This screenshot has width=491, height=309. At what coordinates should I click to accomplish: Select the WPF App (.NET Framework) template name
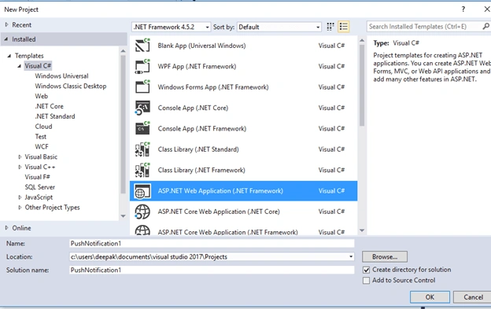[x=197, y=66]
